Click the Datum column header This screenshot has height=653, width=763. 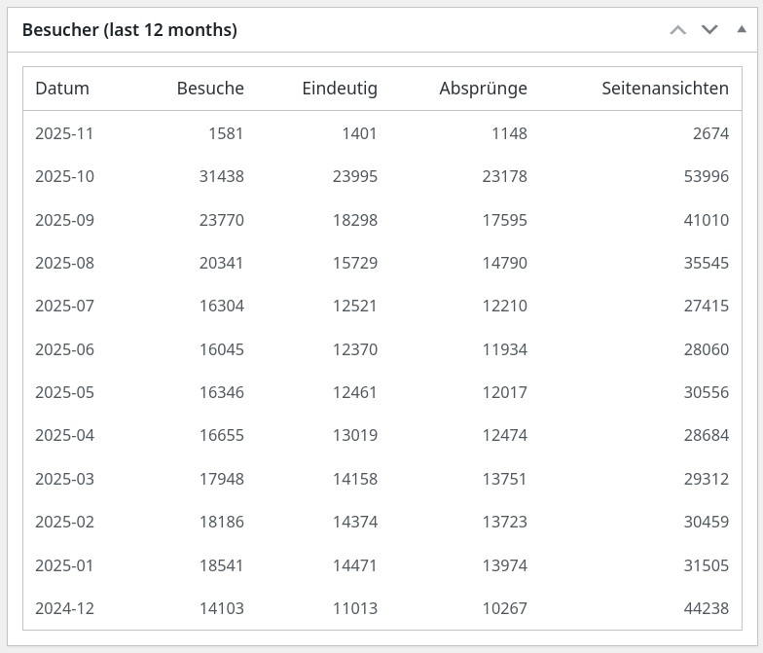tap(62, 89)
